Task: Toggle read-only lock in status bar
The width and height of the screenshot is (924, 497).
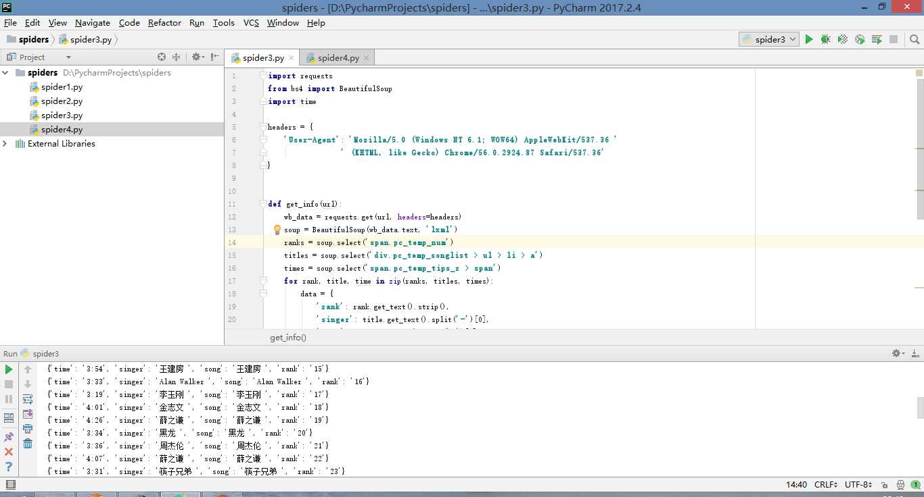Action: click(x=885, y=485)
